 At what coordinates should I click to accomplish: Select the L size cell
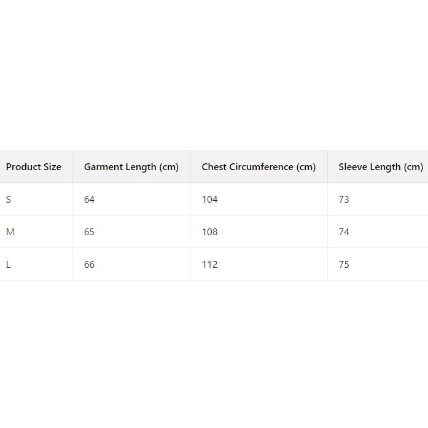pyautogui.click(x=9, y=265)
